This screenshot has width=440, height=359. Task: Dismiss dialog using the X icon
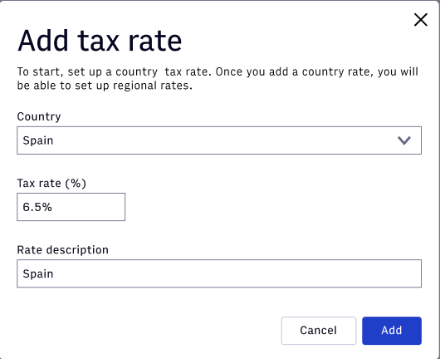(421, 20)
